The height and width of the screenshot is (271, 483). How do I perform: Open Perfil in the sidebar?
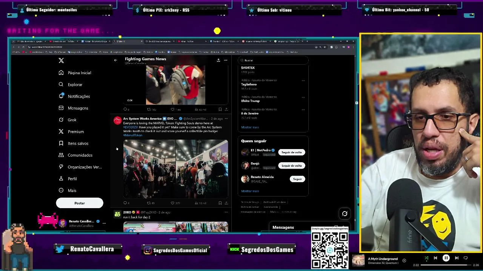pos(68,179)
